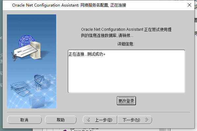
Task: Click the 更改登录 button
Action: [x=126, y=101]
